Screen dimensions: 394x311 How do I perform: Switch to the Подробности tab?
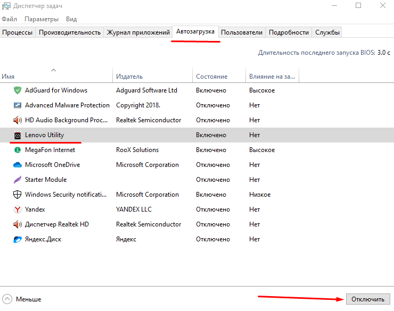(x=289, y=32)
